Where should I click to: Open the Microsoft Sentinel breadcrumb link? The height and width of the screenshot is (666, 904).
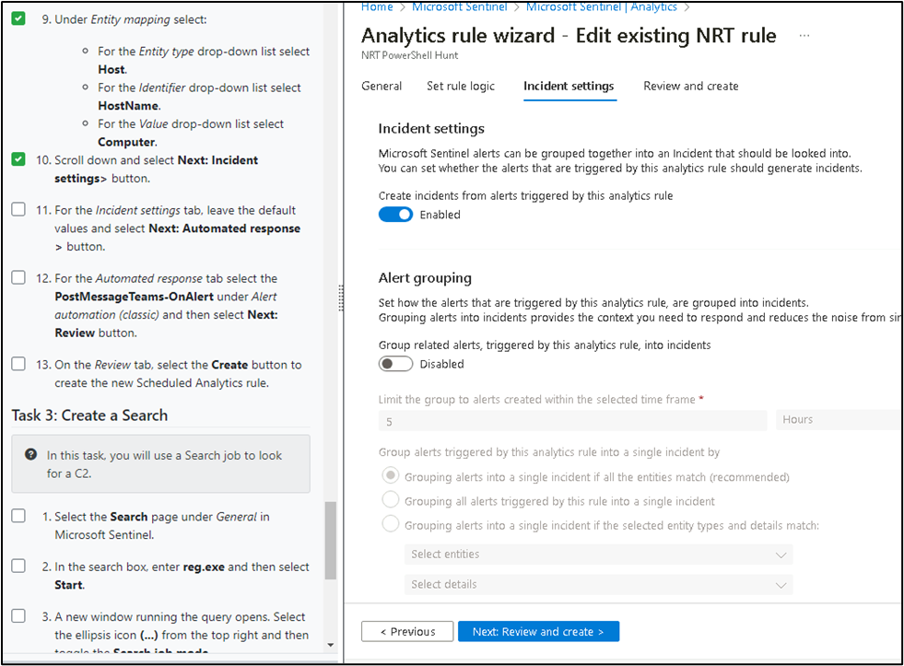point(459,6)
